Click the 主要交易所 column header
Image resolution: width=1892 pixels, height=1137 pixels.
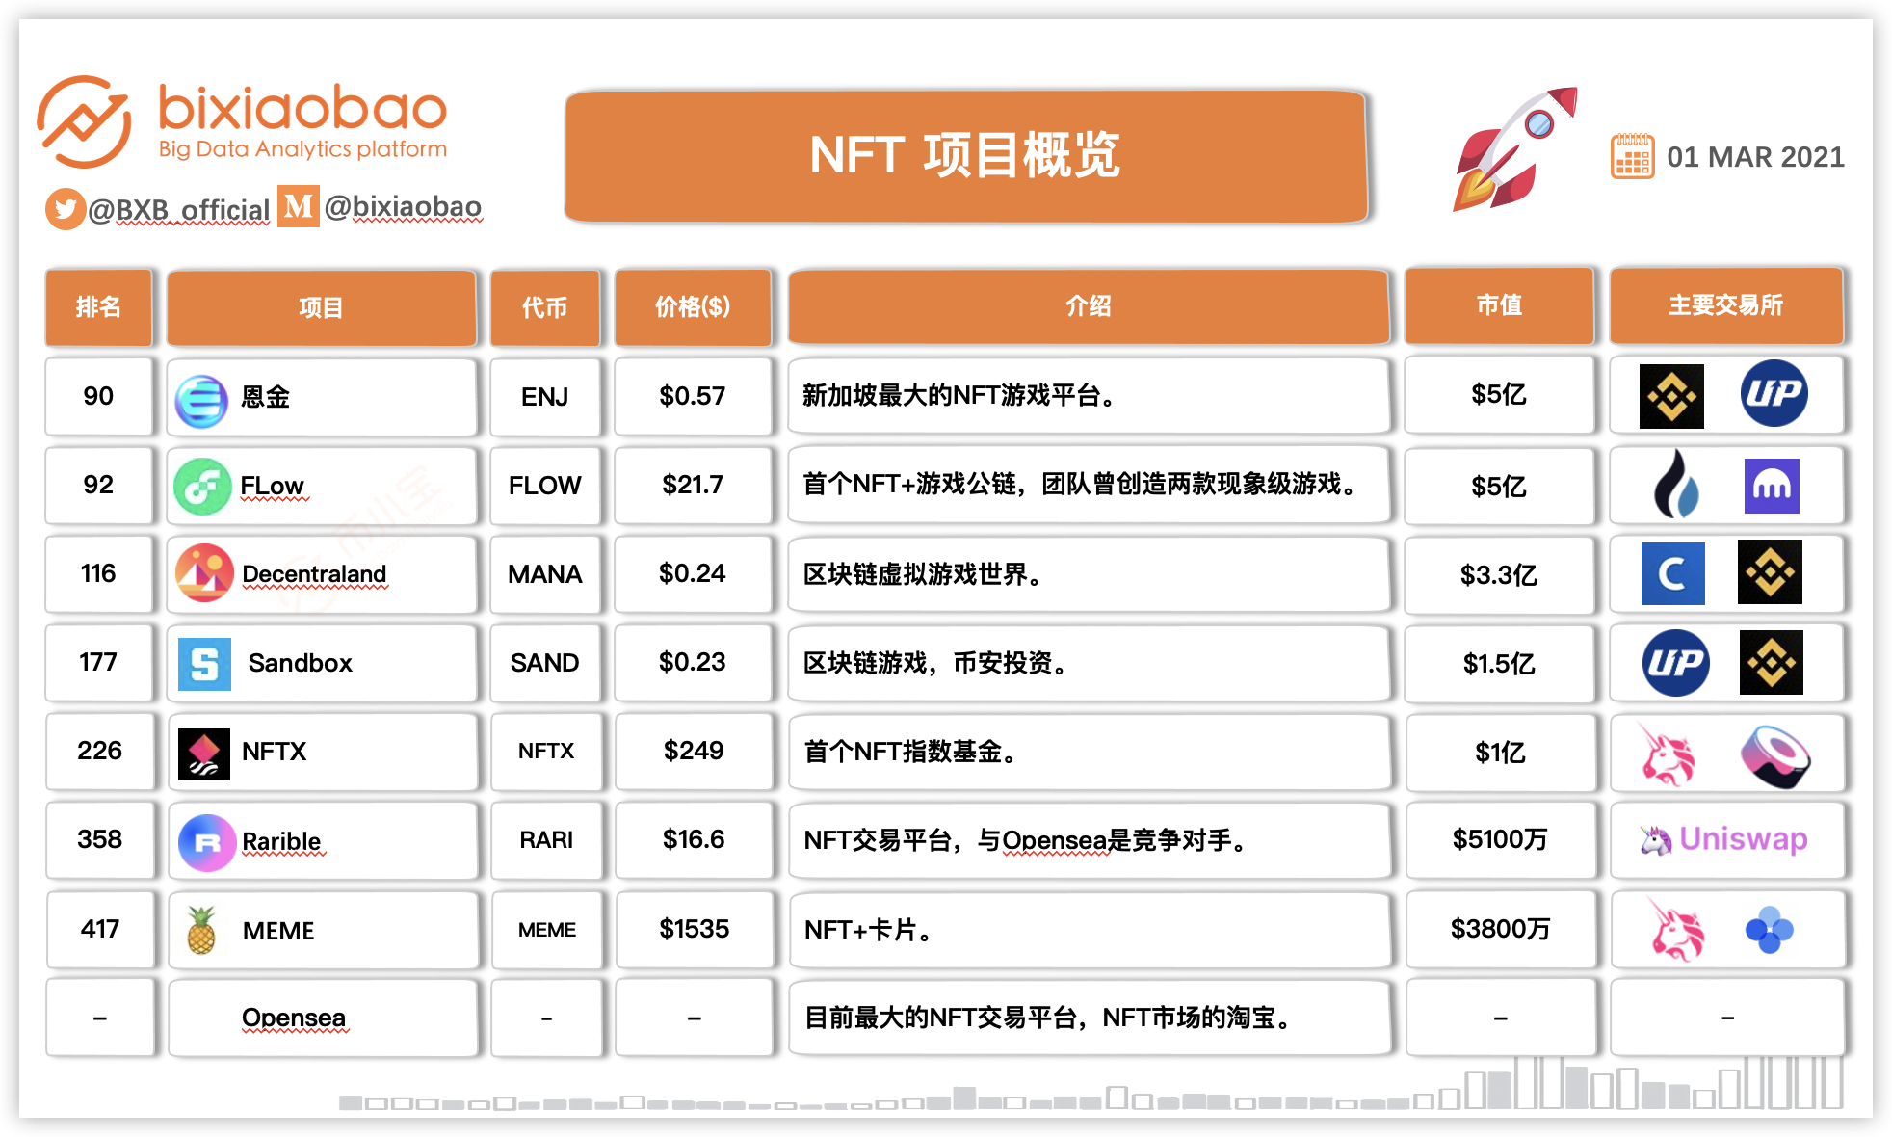point(1726,305)
